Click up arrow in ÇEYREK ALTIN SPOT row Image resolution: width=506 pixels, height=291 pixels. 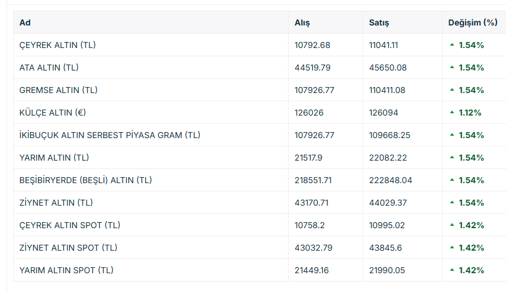click(452, 225)
